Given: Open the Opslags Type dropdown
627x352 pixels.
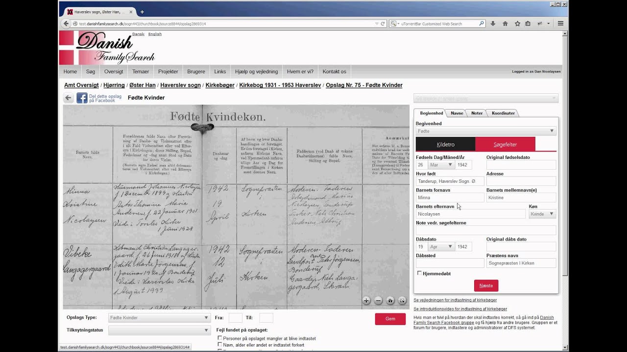Looking at the screenshot, I should [x=159, y=318].
